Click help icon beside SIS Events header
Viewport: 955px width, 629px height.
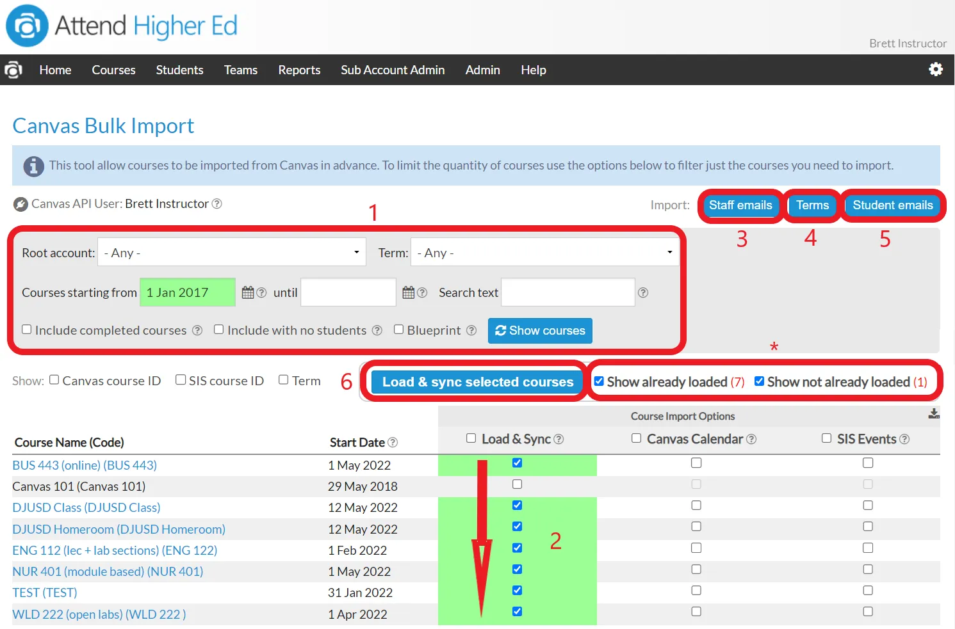[904, 439]
